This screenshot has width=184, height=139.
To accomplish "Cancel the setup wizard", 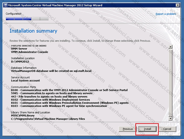I will [x=167, y=129].
